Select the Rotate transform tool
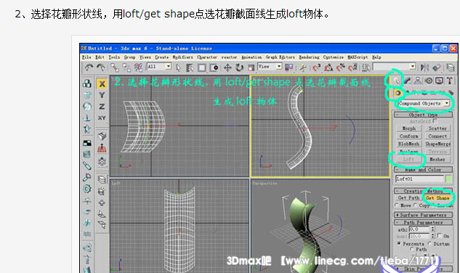Screen dimensions: 460x273 [239, 68]
